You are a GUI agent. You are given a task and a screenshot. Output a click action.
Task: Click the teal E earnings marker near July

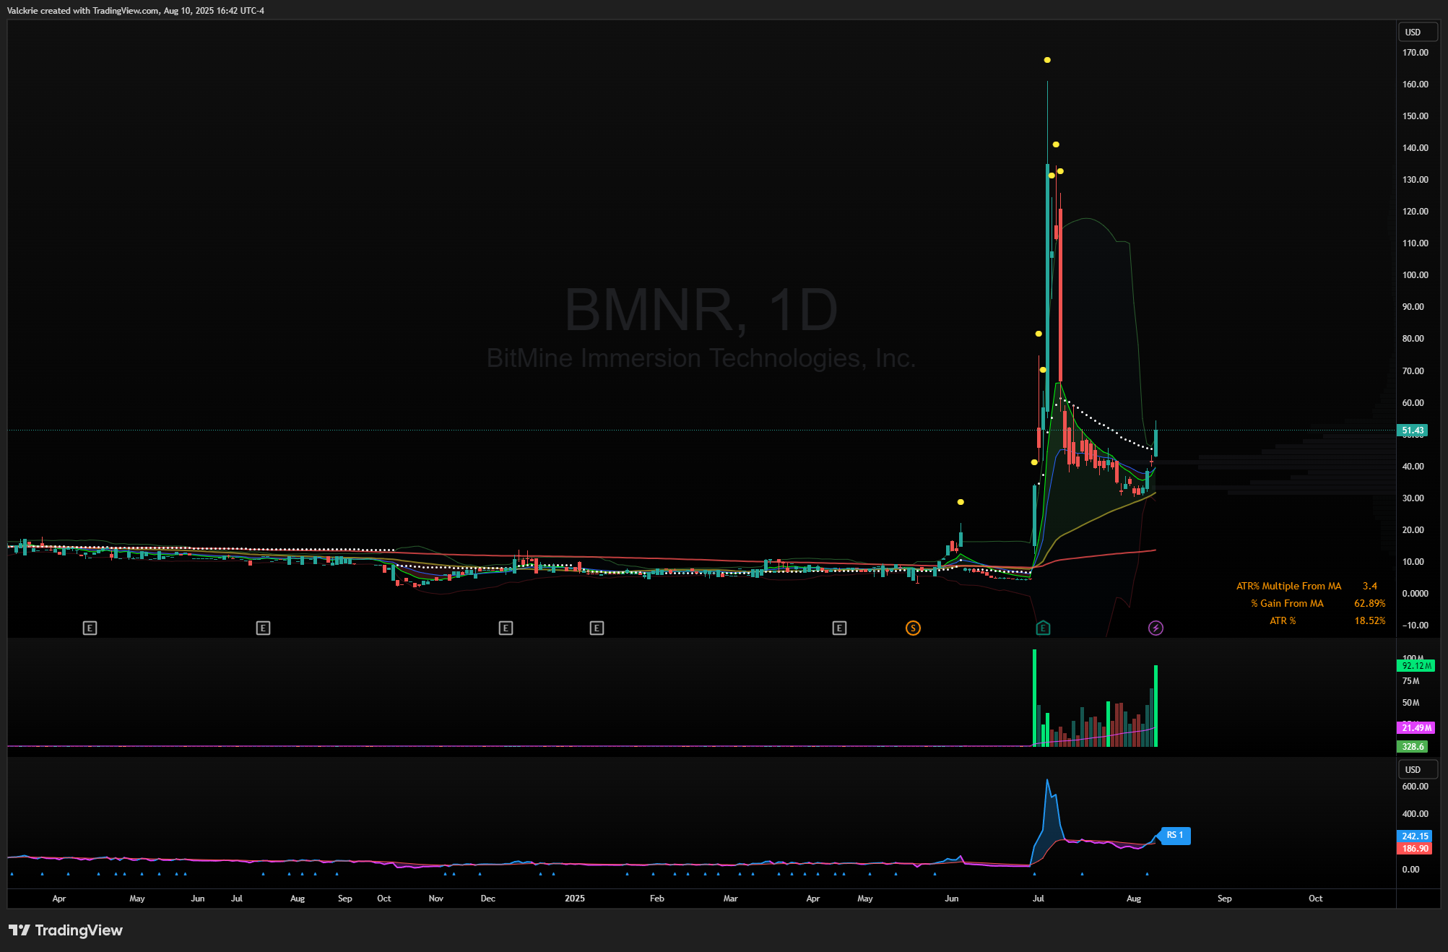(x=1043, y=628)
